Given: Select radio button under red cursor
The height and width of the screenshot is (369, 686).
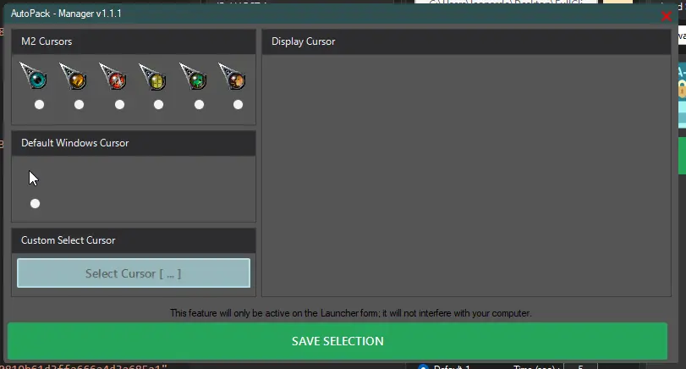Looking at the screenshot, I should [x=119, y=105].
